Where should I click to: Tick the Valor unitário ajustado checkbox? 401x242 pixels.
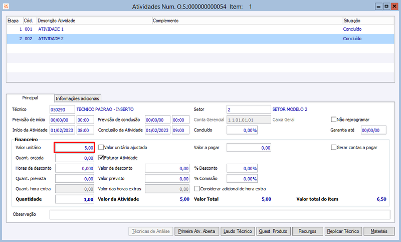(x=101, y=147)
